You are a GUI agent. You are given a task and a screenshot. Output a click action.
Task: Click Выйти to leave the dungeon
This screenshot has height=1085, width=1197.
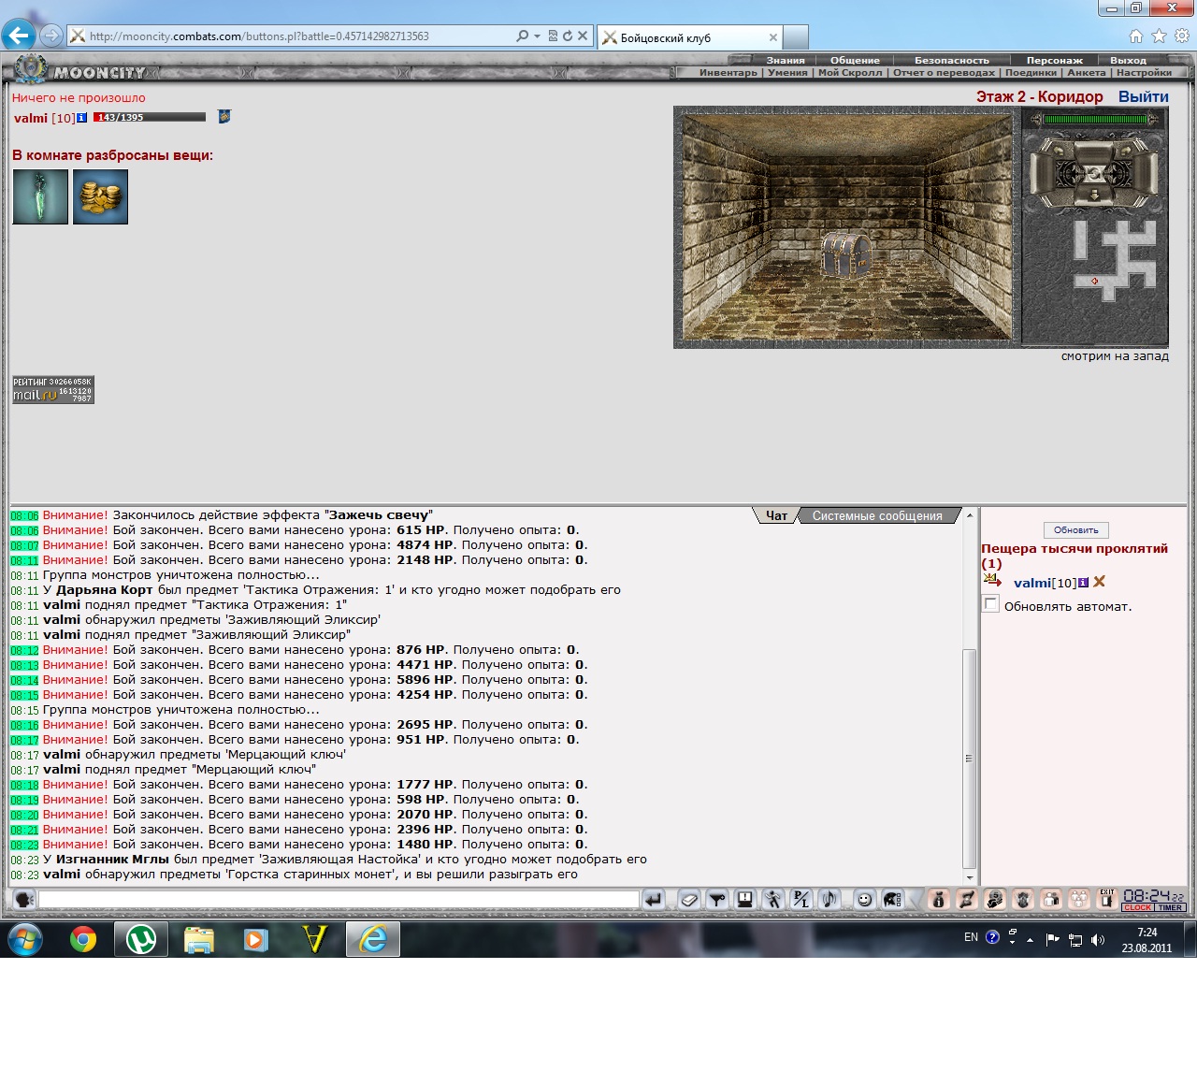coord(1143,96)
